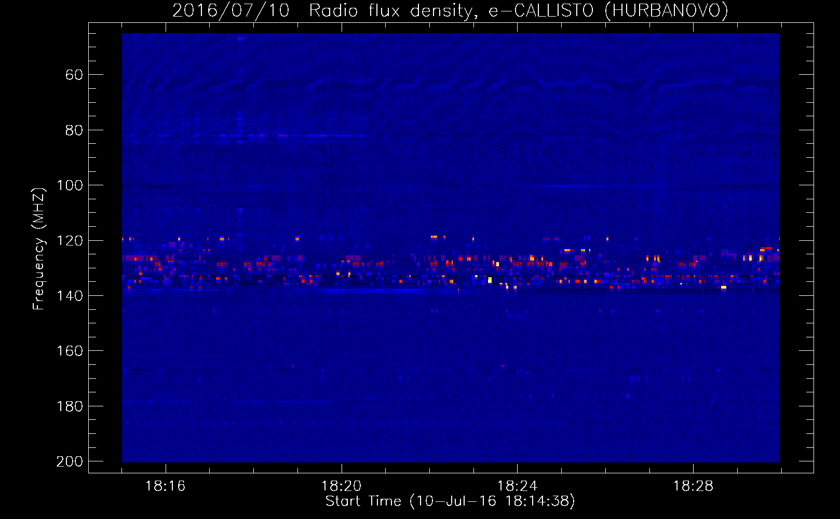The height and width of the screenshot is (519, 840).
Task: Select the 120 MHz frequency tick label
Action: (x=70, y=241)
